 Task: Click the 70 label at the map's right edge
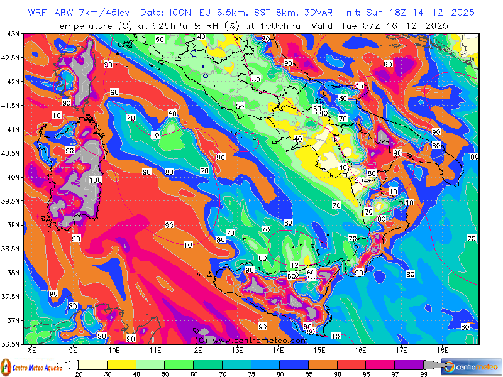click(472, 239)
